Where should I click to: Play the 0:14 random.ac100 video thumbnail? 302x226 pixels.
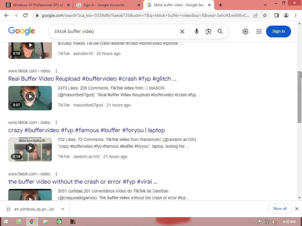coord(30,149)
